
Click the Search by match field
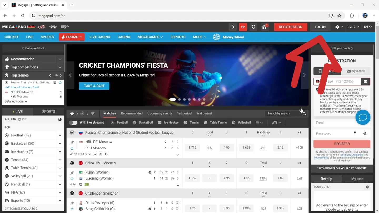pos(283,114)
